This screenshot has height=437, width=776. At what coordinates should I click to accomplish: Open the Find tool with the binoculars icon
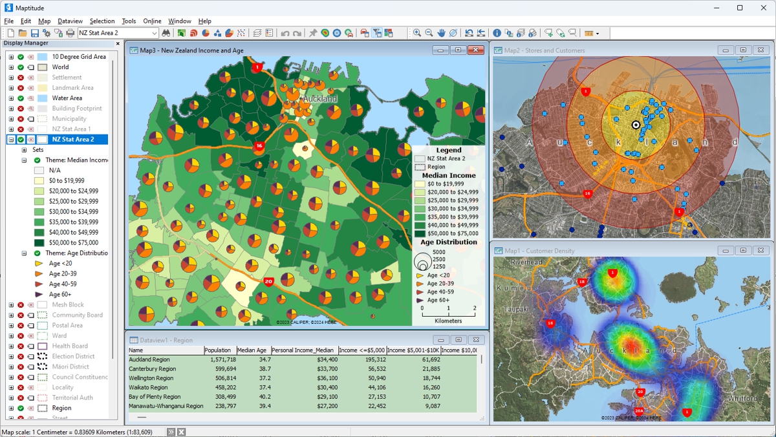coord(166,32)
